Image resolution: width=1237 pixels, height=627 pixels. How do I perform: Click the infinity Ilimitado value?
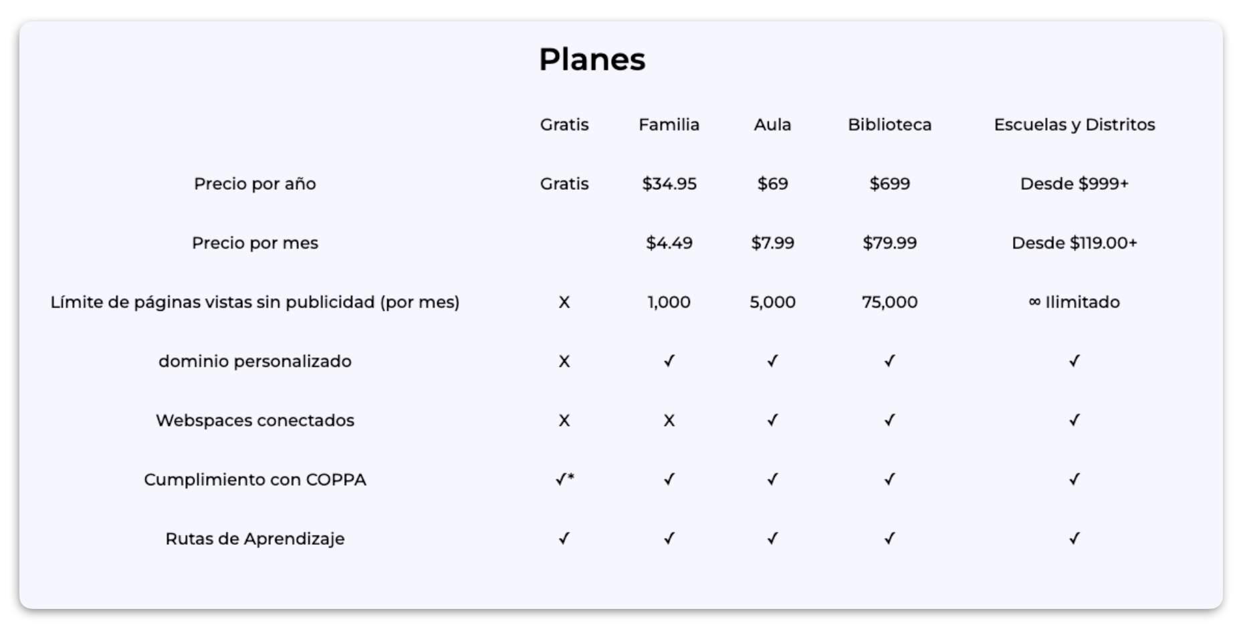coord(1074,302)
